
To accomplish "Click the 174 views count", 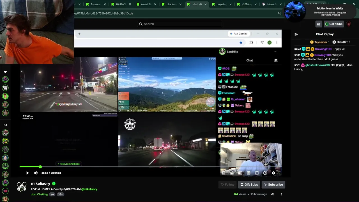I will [x=240, y=194].
